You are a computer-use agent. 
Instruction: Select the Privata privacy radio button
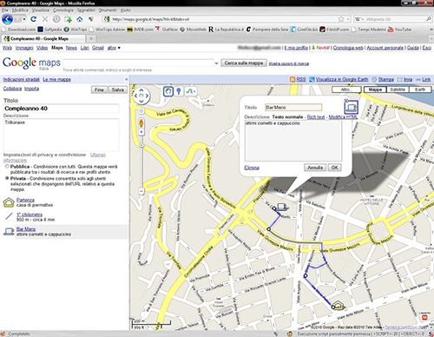(7, 178)
